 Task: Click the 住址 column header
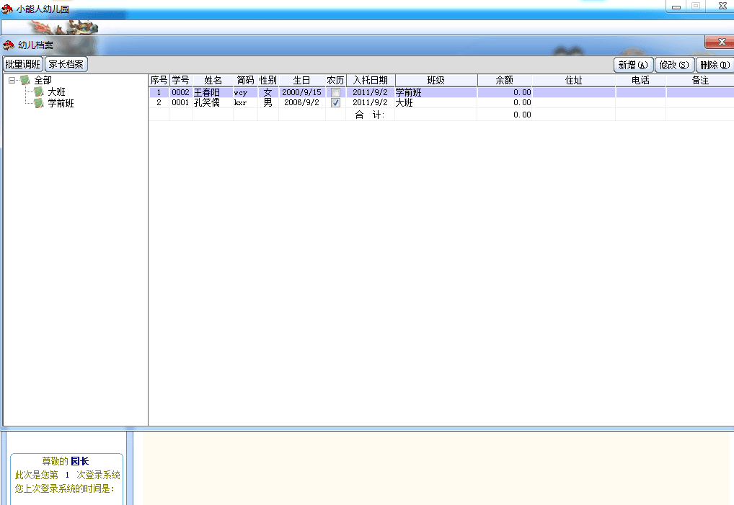coord(574,81)
